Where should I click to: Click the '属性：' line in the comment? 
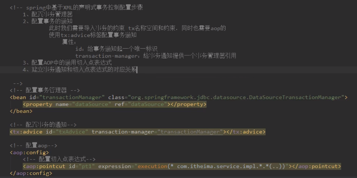[69, 42]
